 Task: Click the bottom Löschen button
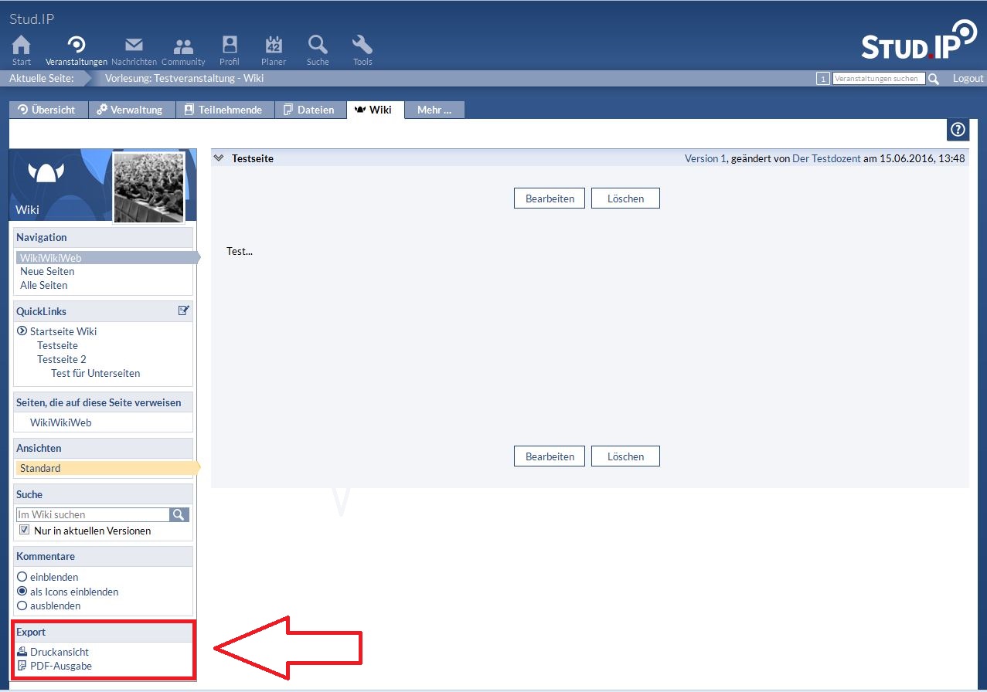[x=625, y=456]
